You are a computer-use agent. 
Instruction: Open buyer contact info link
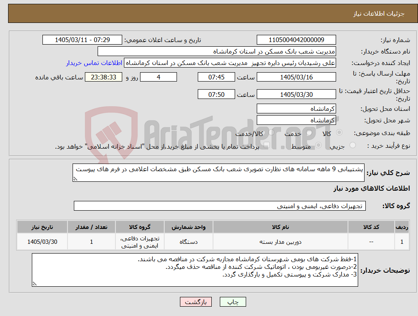click(x=94, y=63)
